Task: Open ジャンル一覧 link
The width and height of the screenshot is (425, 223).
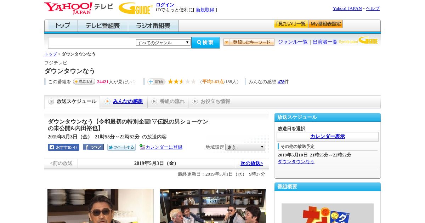Action: (293, 42)
